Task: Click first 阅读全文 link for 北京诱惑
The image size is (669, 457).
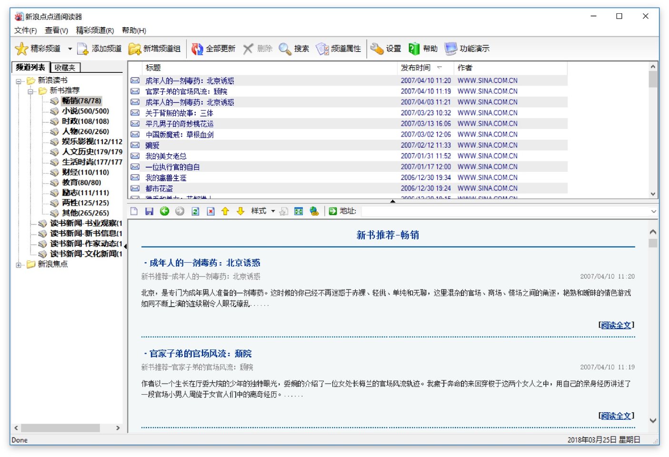Action: tap(616, 325)
